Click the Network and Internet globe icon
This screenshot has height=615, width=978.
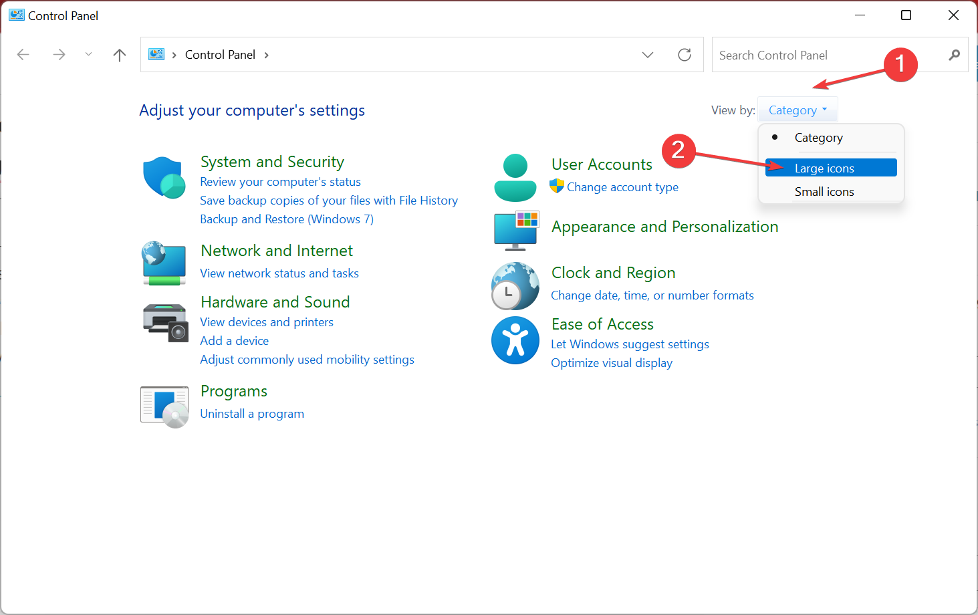164,263
